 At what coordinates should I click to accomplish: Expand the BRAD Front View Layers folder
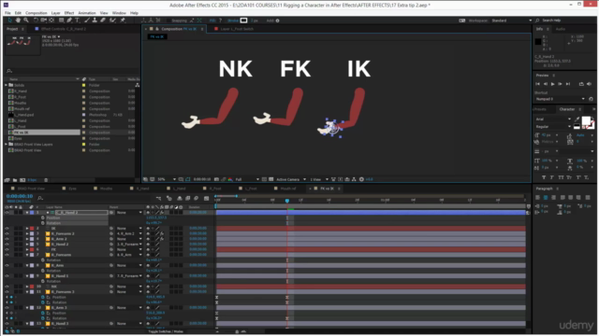point(7,145)
